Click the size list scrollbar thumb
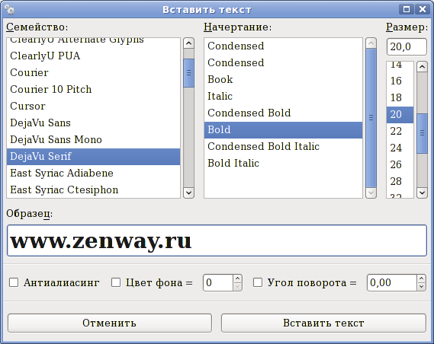 (422, 133)
